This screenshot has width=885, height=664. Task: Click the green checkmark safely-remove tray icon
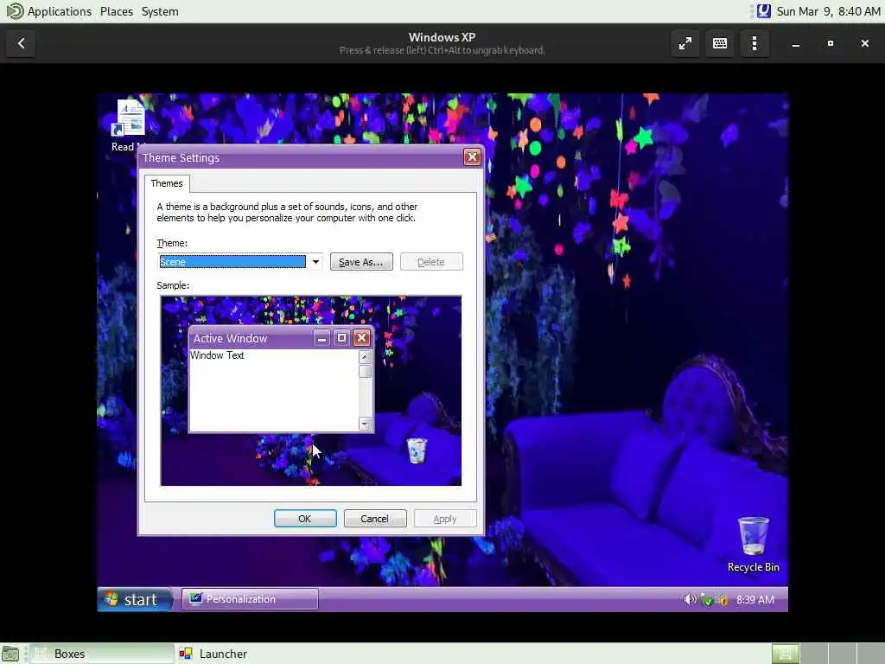[706, 600]
